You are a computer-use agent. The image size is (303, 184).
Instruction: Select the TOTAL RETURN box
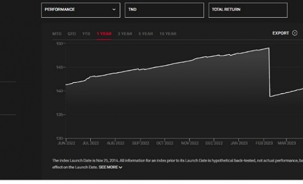(248, 10)
